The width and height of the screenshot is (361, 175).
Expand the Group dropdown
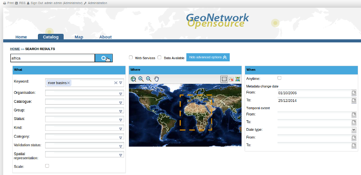[x=120, y=111]
